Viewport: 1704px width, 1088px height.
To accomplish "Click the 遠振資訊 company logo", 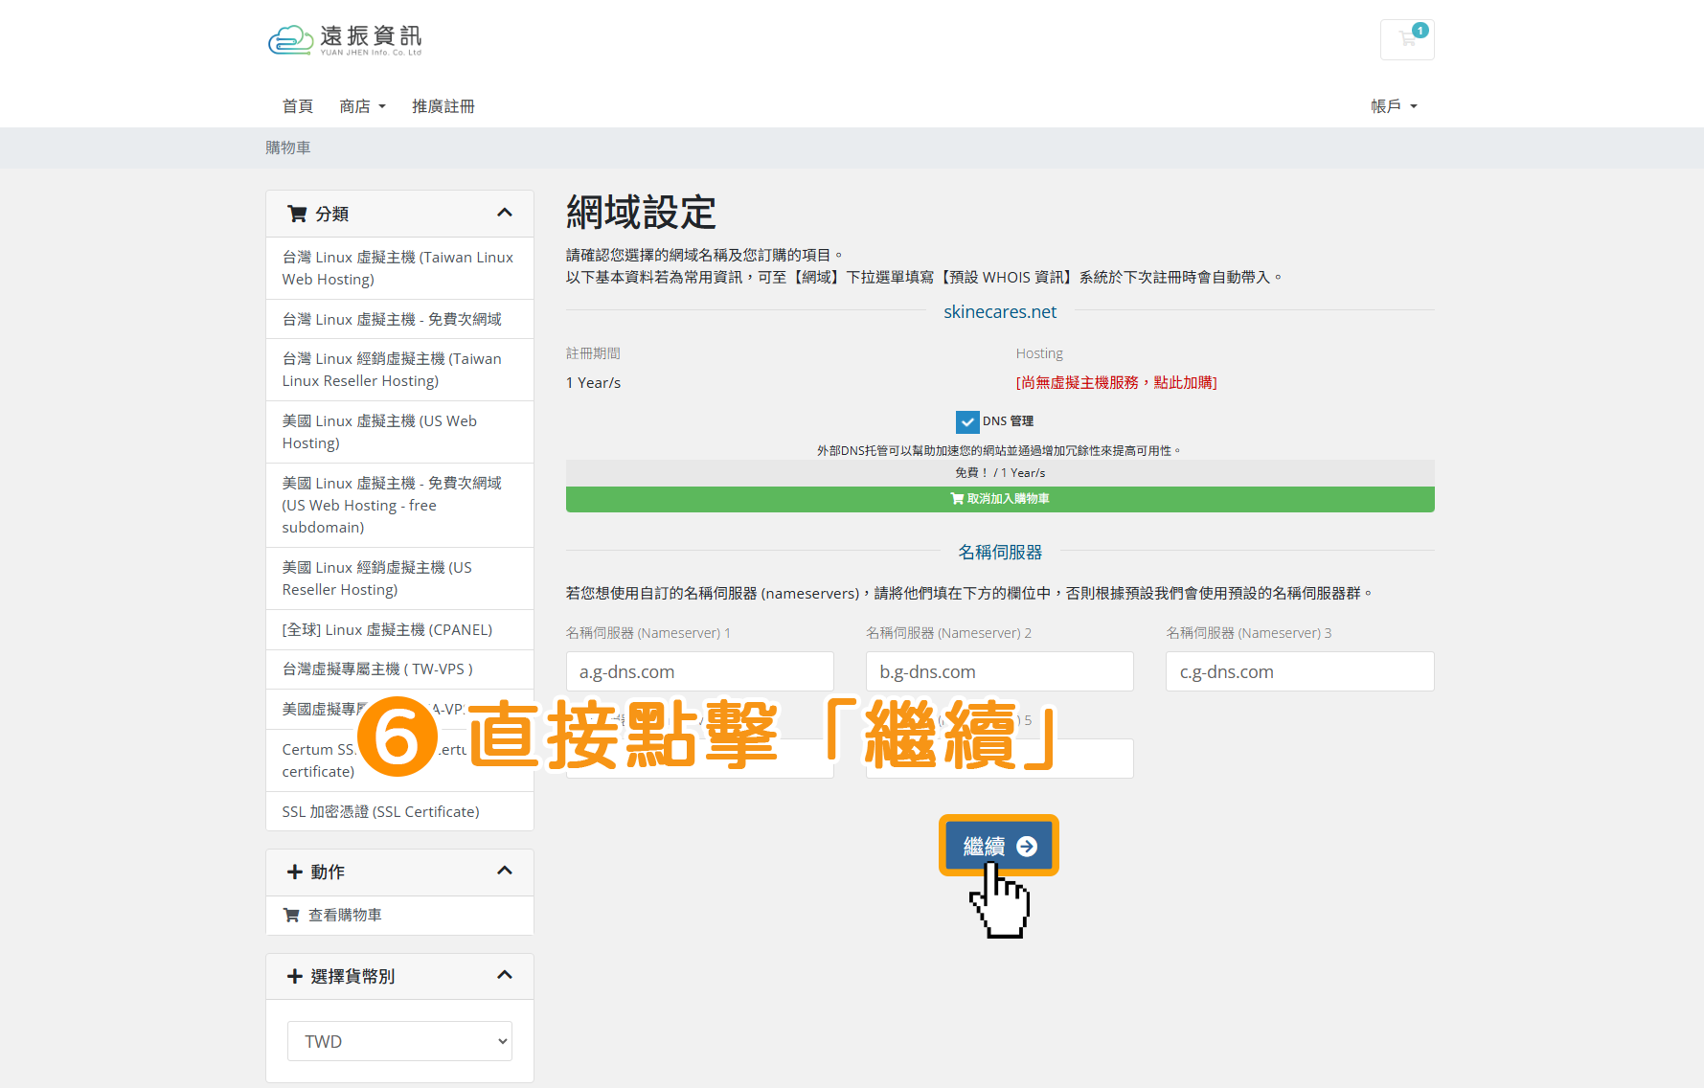I will point(345,39).
